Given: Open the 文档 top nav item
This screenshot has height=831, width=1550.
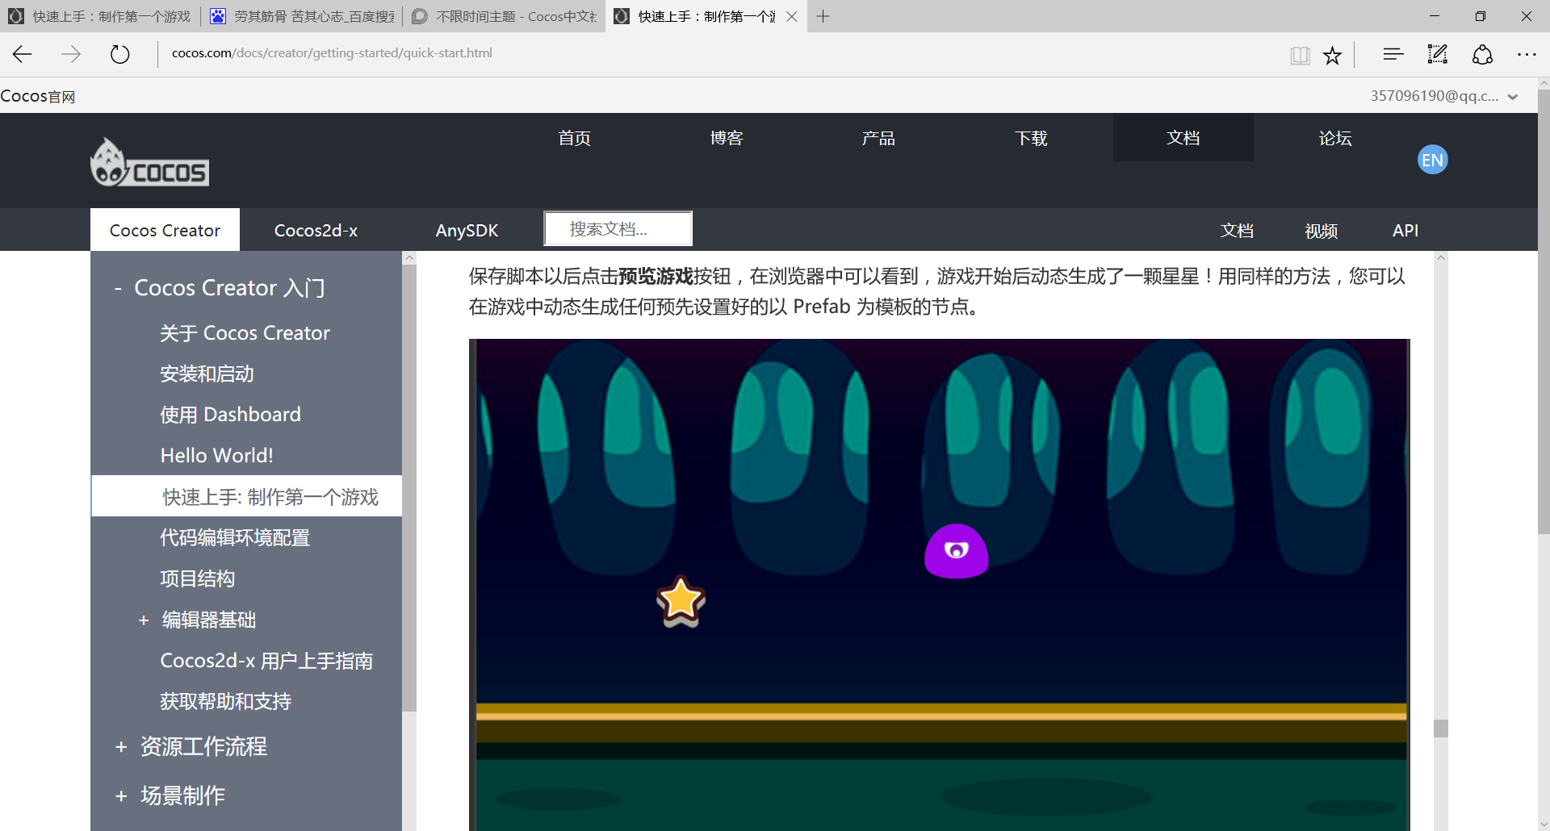Looking at the screenshot, I should (1183, 137).
